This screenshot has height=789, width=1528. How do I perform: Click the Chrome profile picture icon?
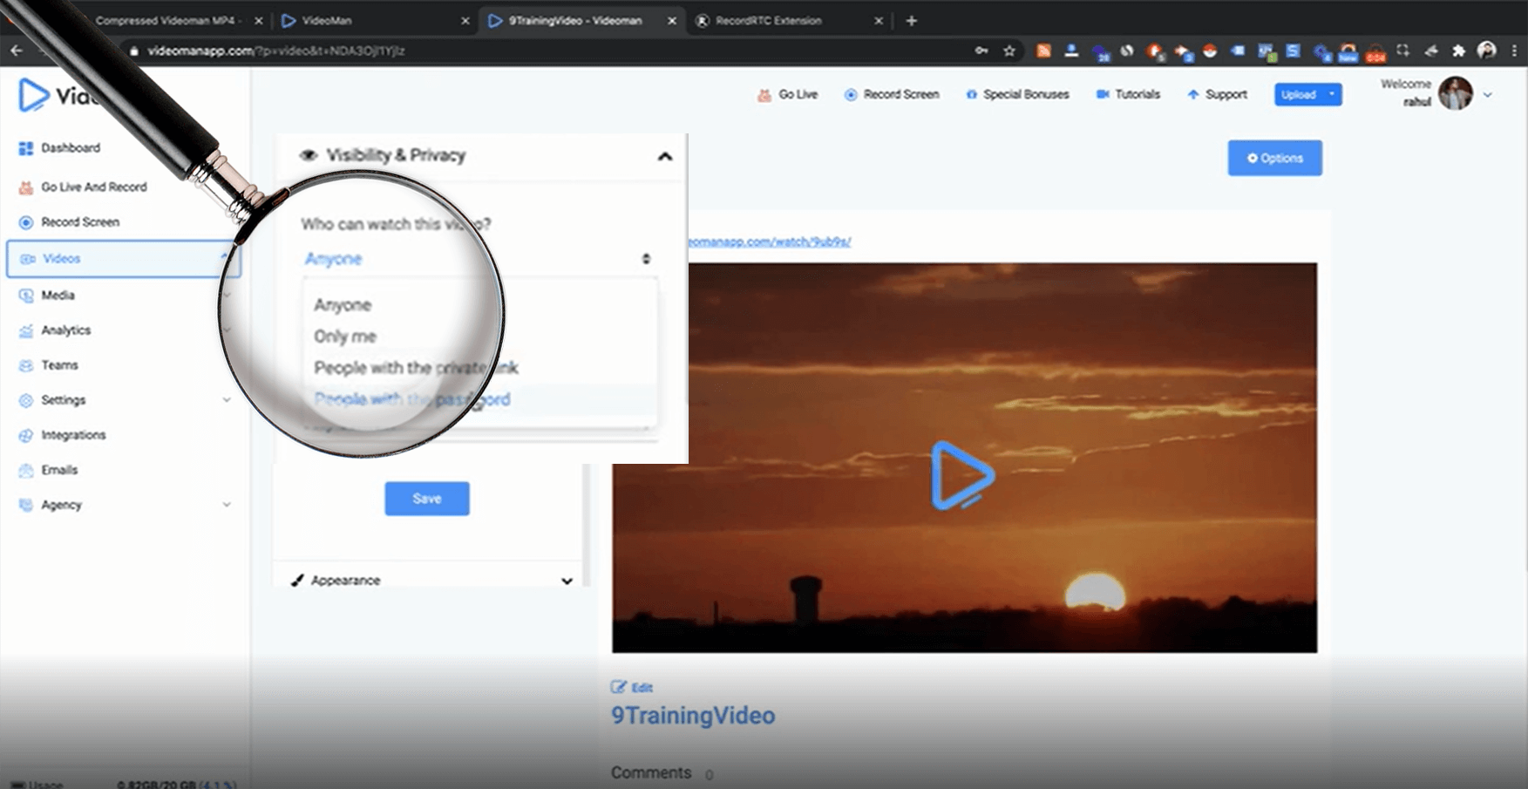1487,51
